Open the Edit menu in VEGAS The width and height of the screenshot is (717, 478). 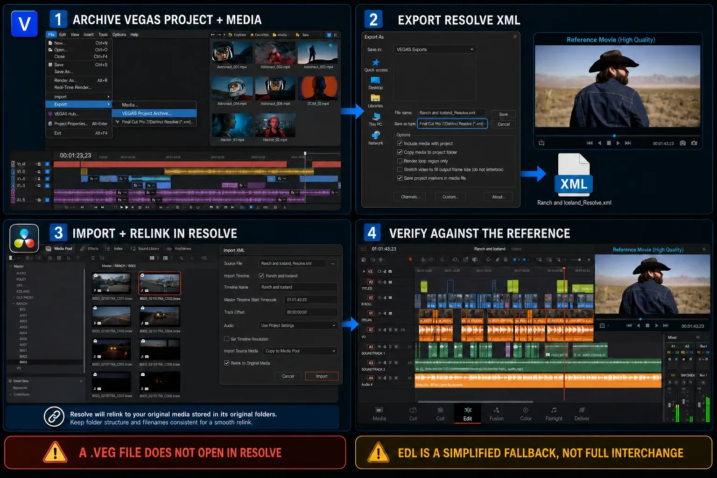point(63,35)
